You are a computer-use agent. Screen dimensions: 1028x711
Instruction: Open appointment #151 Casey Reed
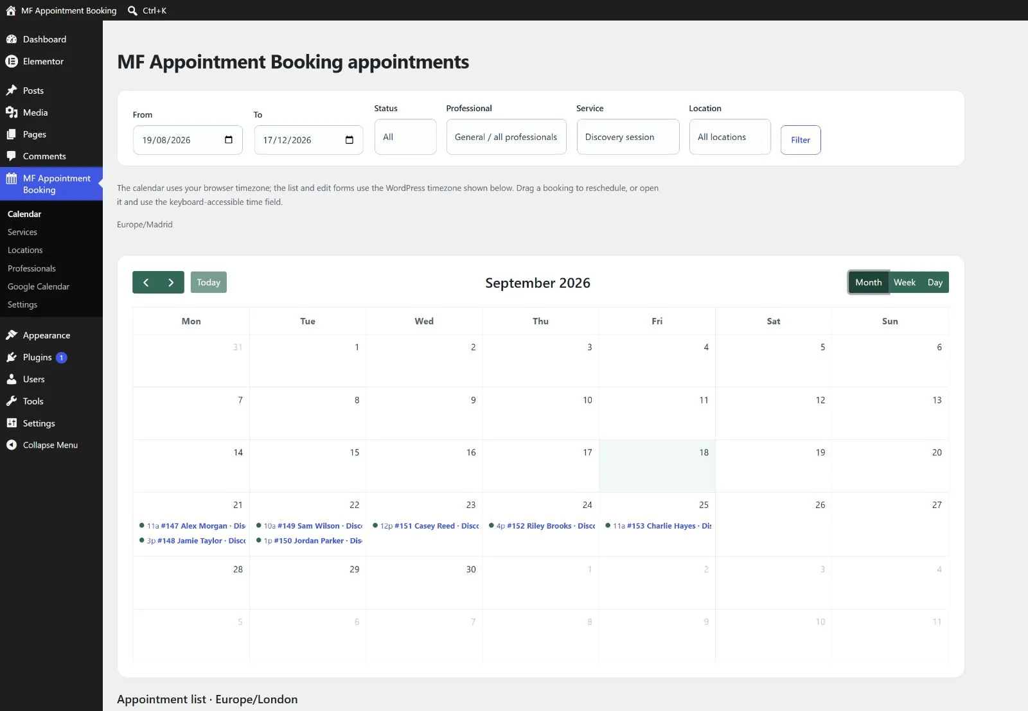tap(425, 526)
